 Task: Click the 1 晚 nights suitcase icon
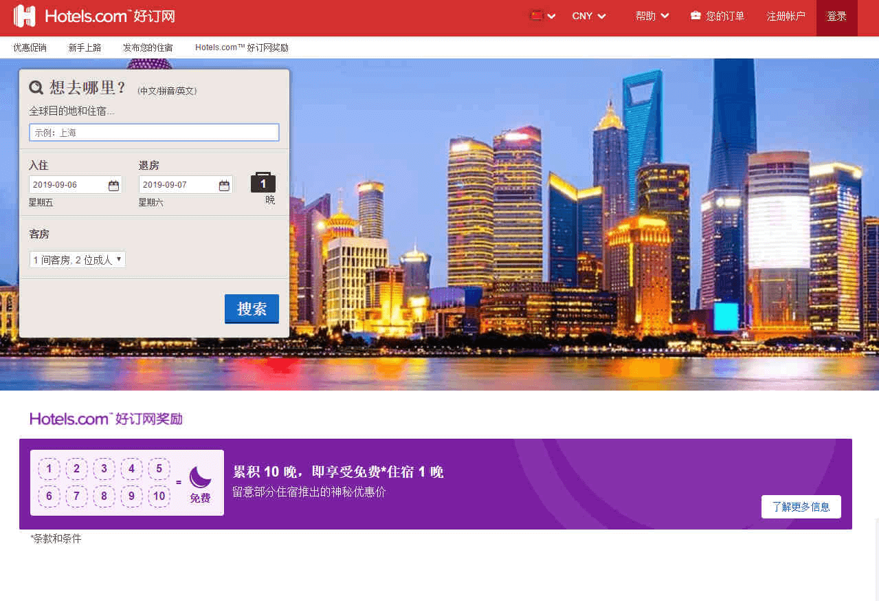coord(263,182)
